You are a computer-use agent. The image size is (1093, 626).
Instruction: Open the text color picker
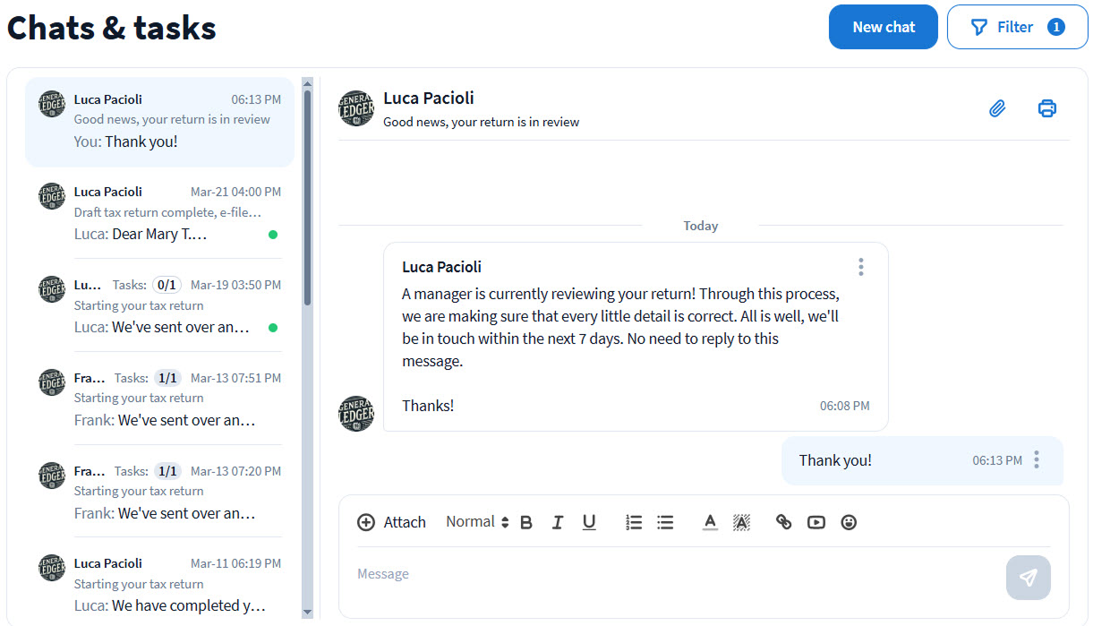point(710,522)
